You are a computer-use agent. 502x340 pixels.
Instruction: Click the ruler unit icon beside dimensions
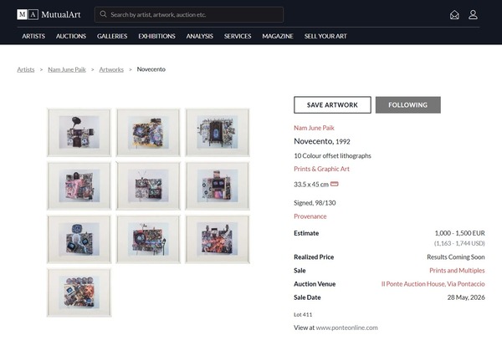[334, 184]
